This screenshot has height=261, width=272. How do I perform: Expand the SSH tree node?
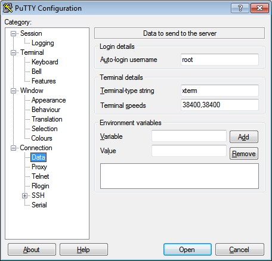tap(24, 195)
